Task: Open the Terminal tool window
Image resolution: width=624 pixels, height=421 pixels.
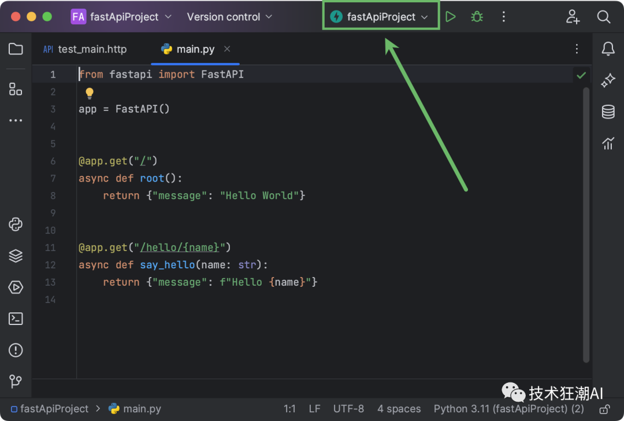Action: [x=16, y=319]
